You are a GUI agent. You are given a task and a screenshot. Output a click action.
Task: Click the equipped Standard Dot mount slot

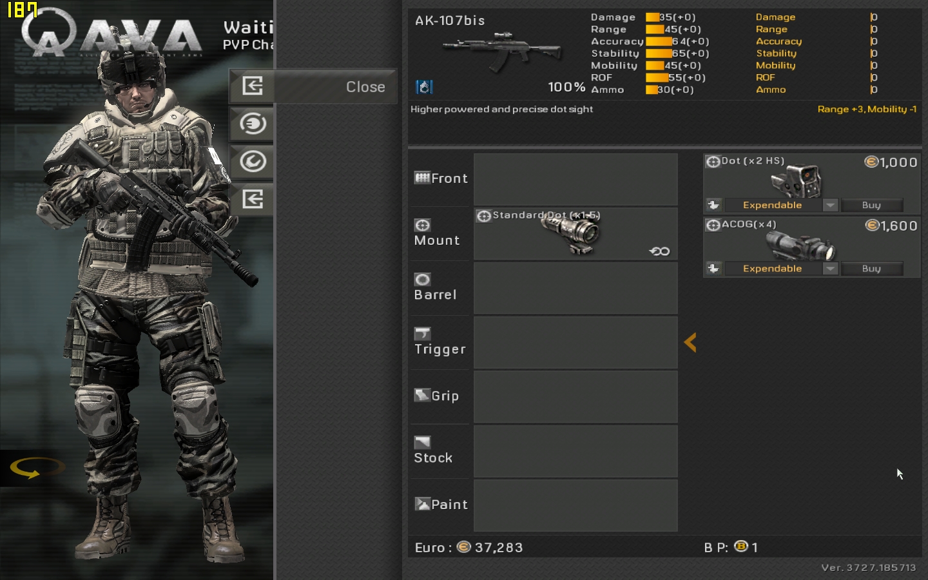(575, 233)
